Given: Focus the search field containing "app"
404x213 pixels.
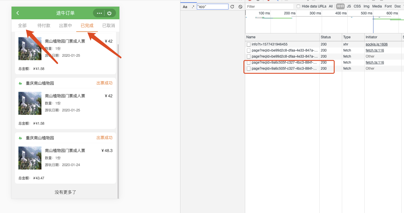Looking at the screenshot, I should tap(212, 7).
